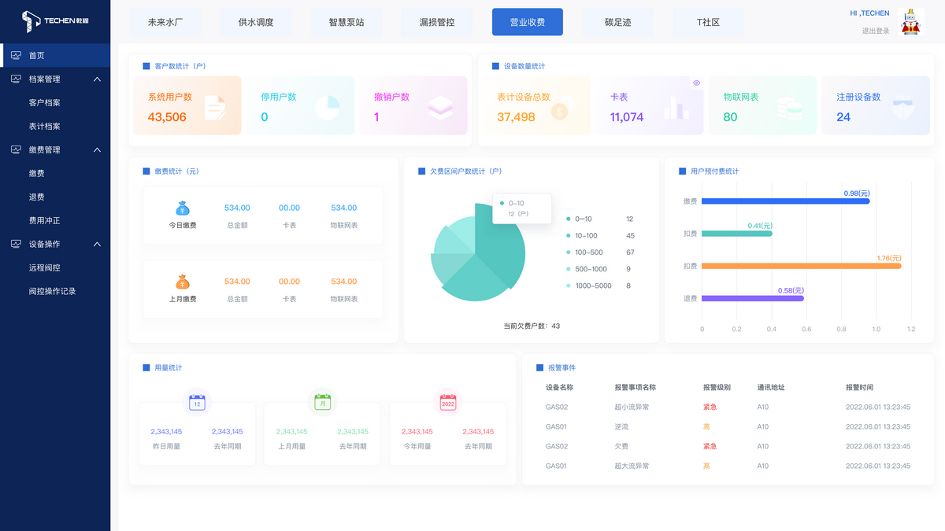Screen dimensions: 945x531
Task: Toggle the 0~10 legend item in pie chart
Action: click(x=583, y=219)
